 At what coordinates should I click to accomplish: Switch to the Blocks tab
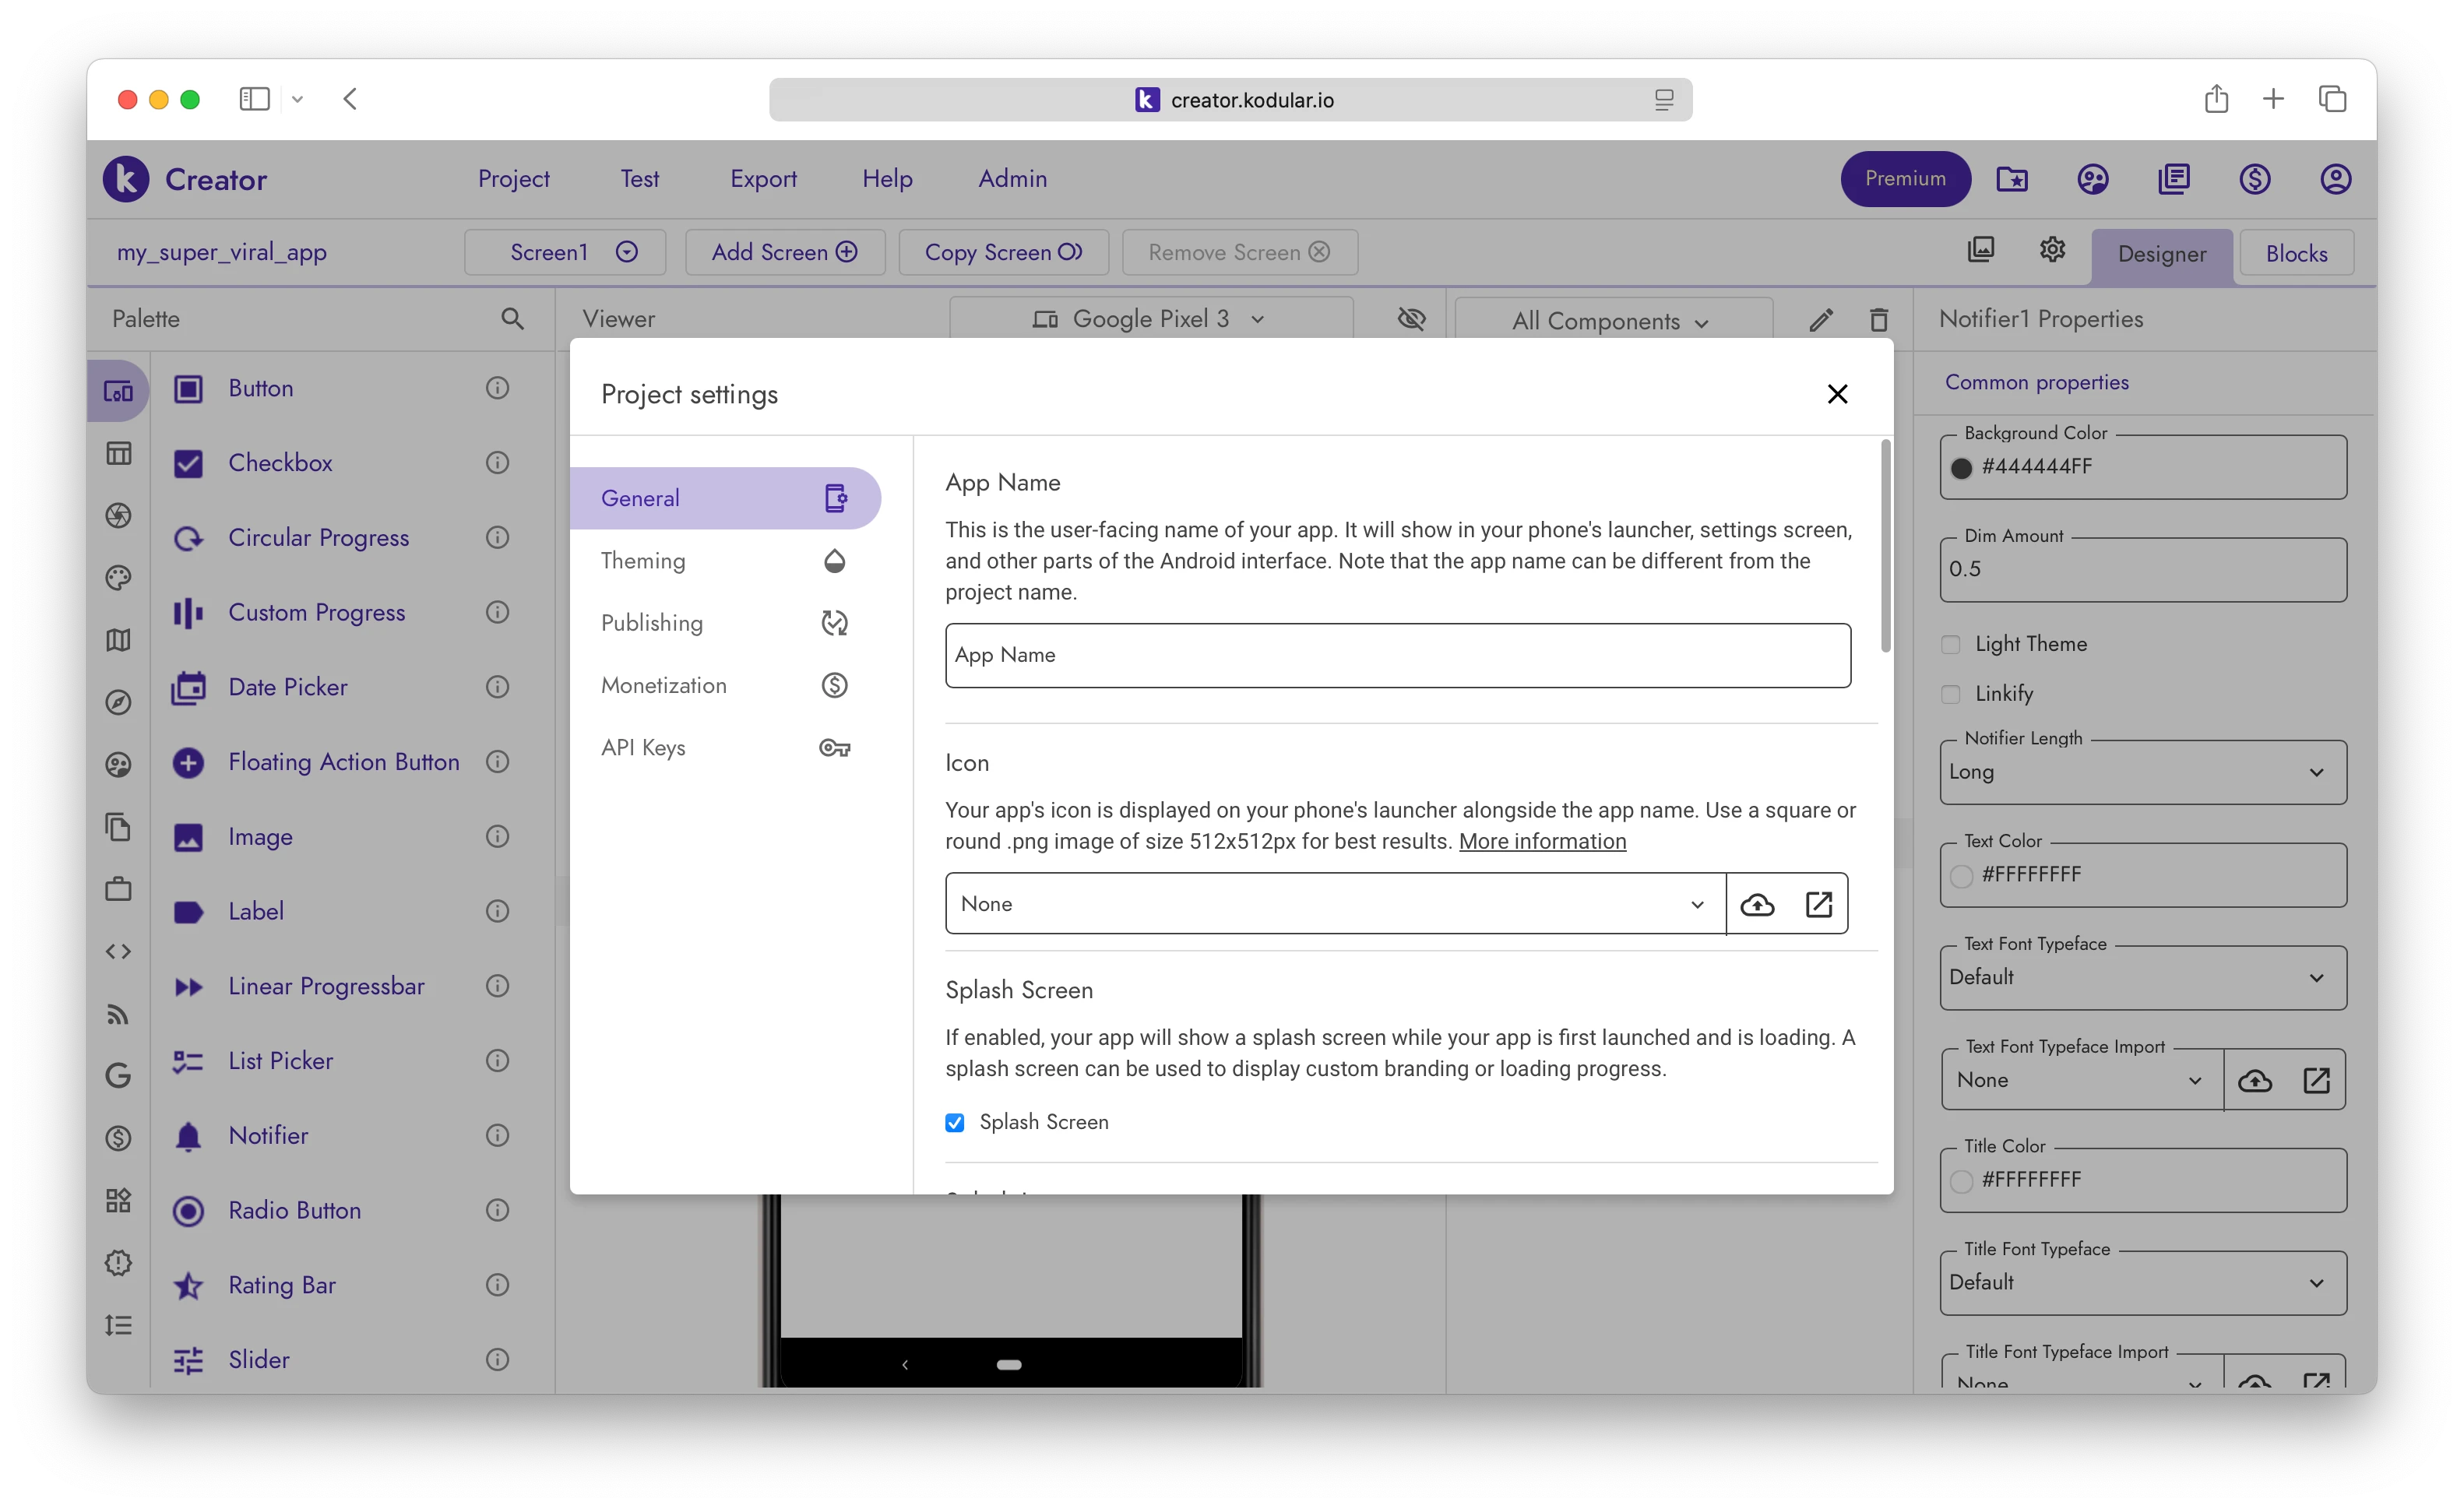coord(2296,253)
